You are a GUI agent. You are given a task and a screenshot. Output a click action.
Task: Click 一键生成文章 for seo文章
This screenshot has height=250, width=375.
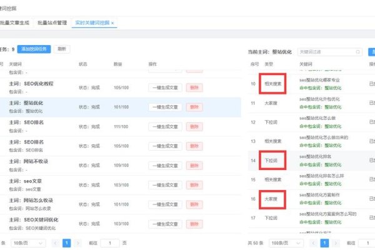click(165, 185)
